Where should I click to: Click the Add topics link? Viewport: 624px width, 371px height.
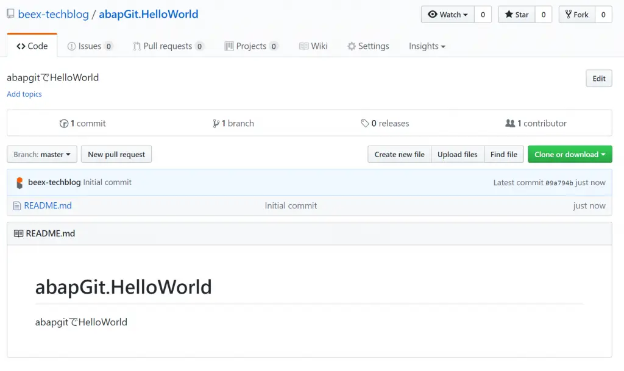pos(24,94)
